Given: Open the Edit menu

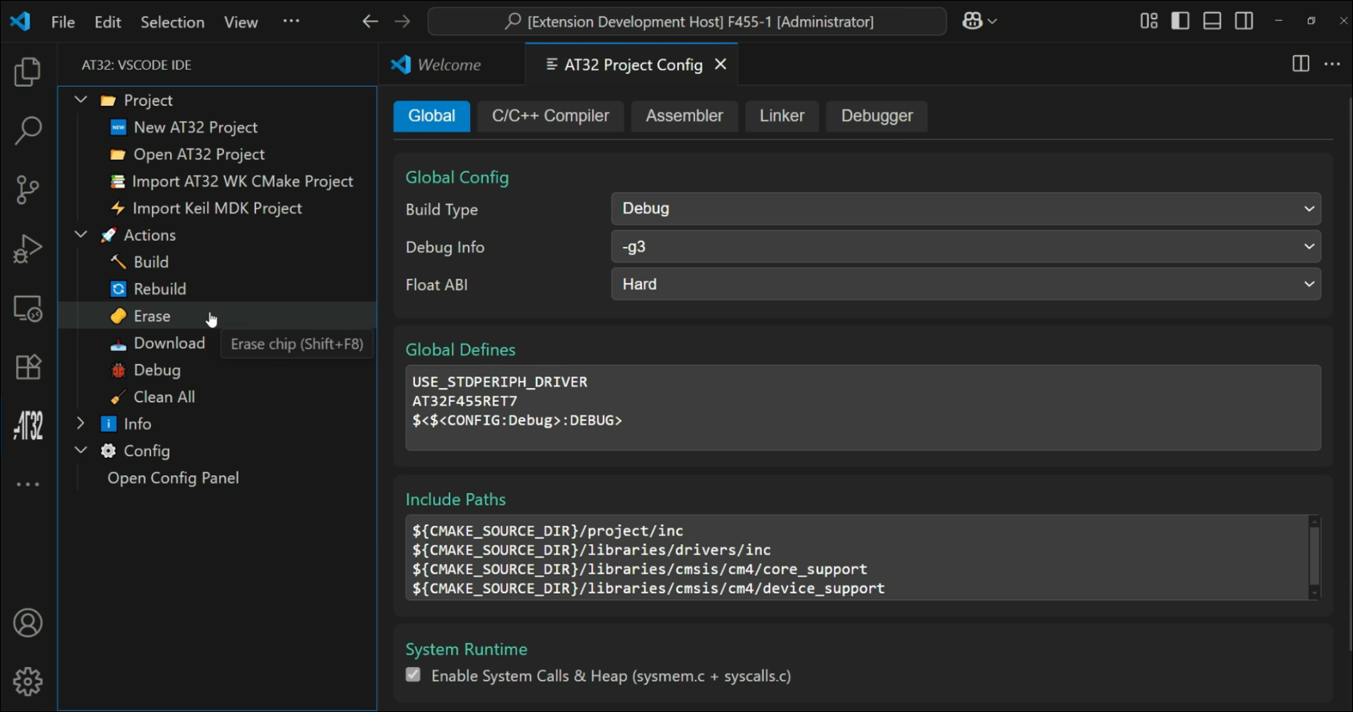Looking at the screenshot, I should click(x=108, y=22).
